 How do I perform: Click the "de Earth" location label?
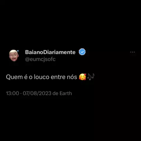tap(62, 93)
